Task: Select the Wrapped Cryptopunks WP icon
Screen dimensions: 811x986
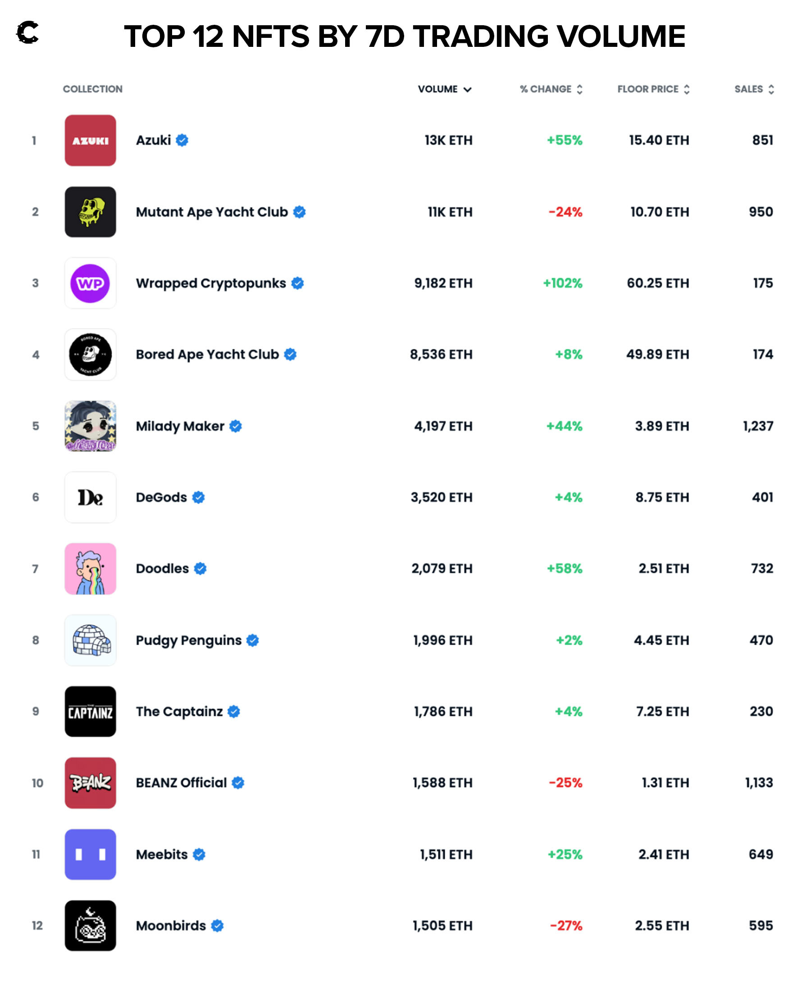Action: point(90,283)
